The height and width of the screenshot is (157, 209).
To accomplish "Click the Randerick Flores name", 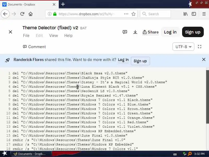I will click(29, 60).
